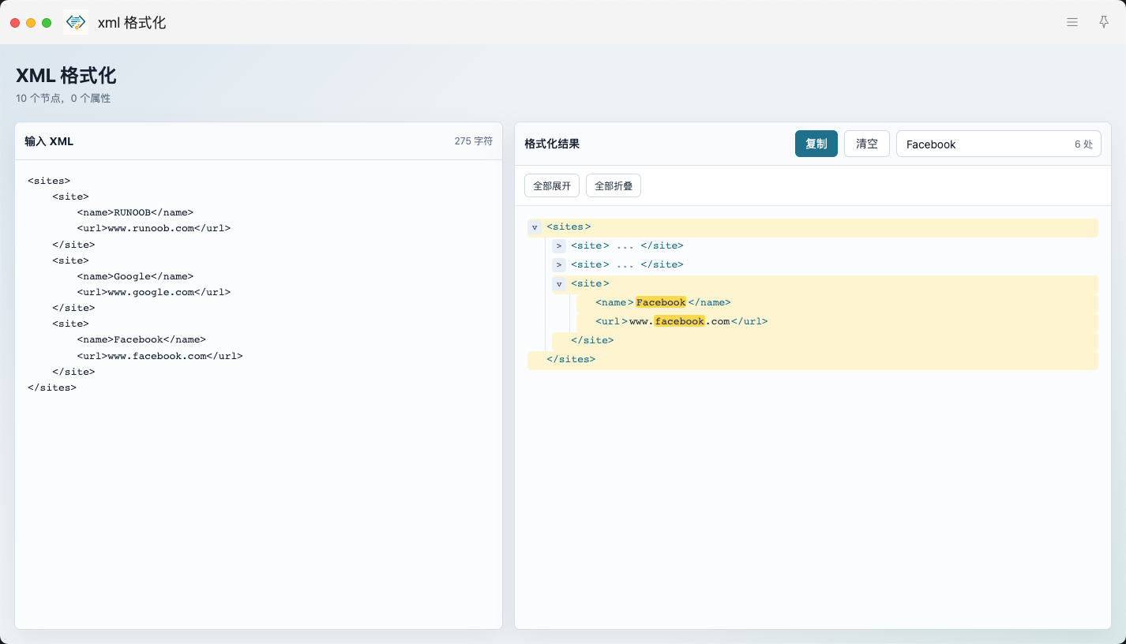Select the <url> row in the result tree
This screenshot has height=644, width=1126.
(x=837, y=322)
